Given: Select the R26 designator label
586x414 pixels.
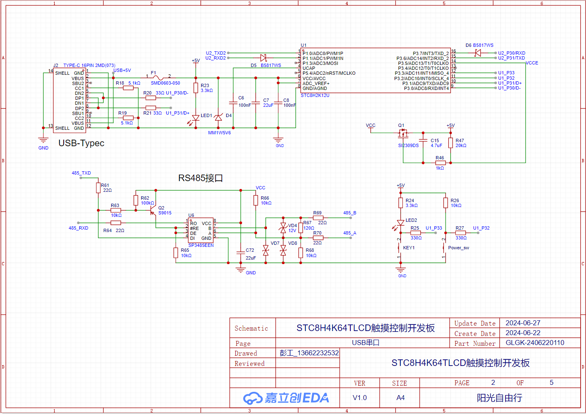Looking at the screenshot, I should coord(455,200).
